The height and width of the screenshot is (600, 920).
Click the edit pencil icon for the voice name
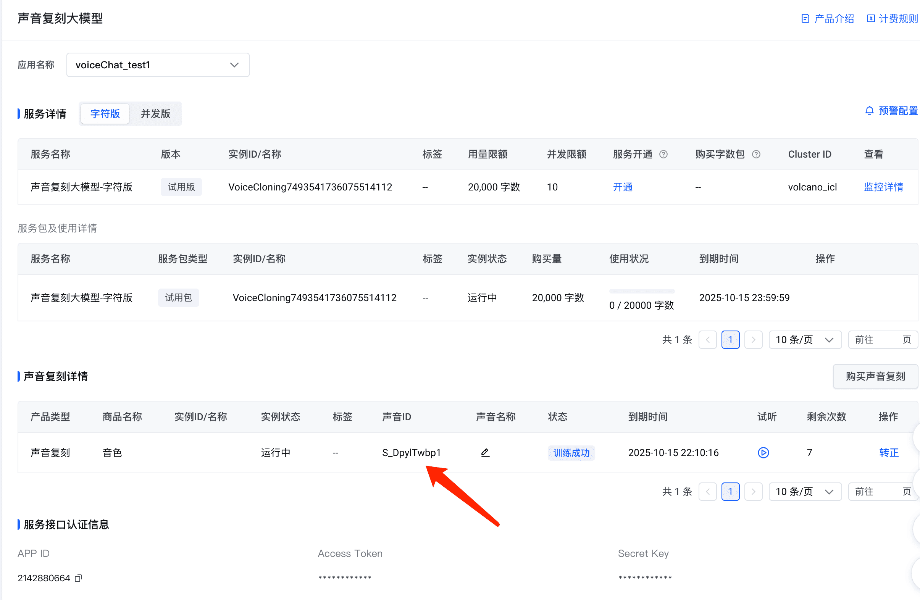pyautogui.click(x=485, y=452)
